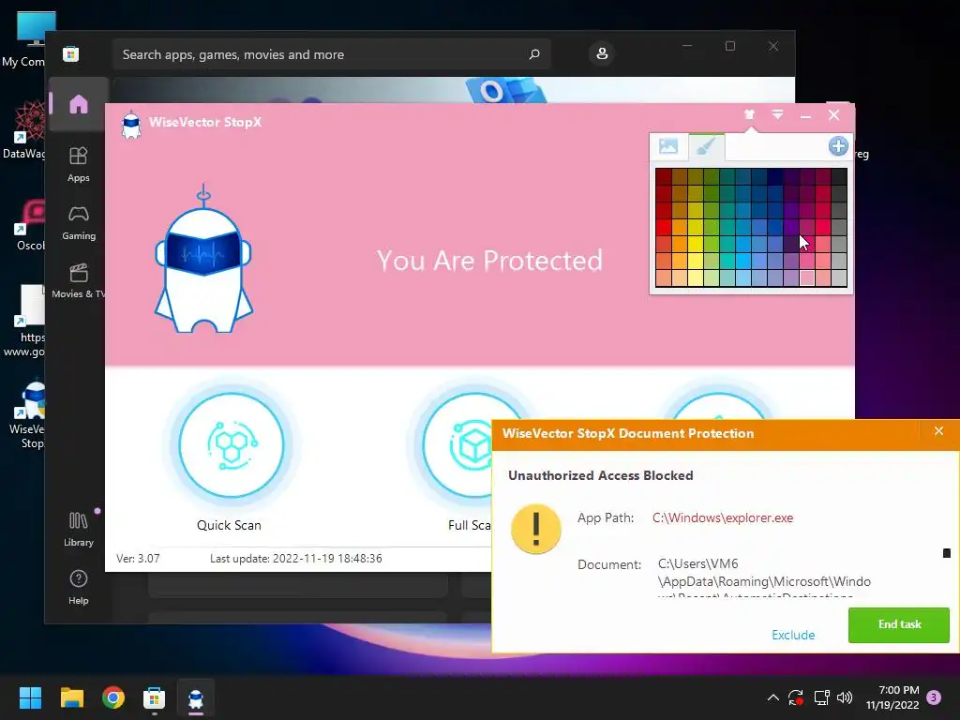
Task: Click the Last update timestamp text
Action: tap(295, 559)
